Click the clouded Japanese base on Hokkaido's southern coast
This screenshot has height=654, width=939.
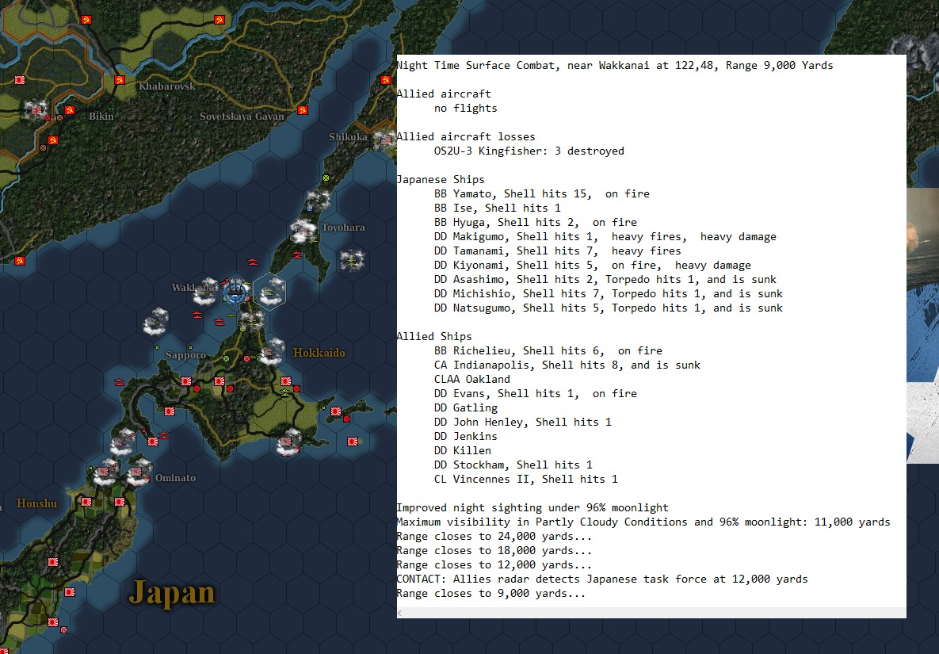[289, 442]
